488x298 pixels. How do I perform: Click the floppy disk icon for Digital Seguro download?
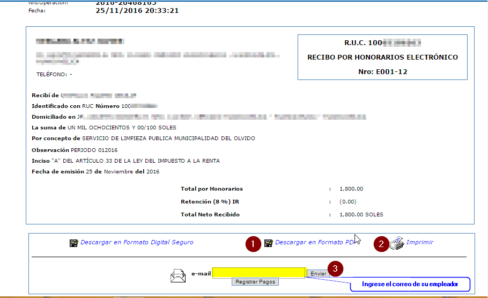click(x=74, y=243)
